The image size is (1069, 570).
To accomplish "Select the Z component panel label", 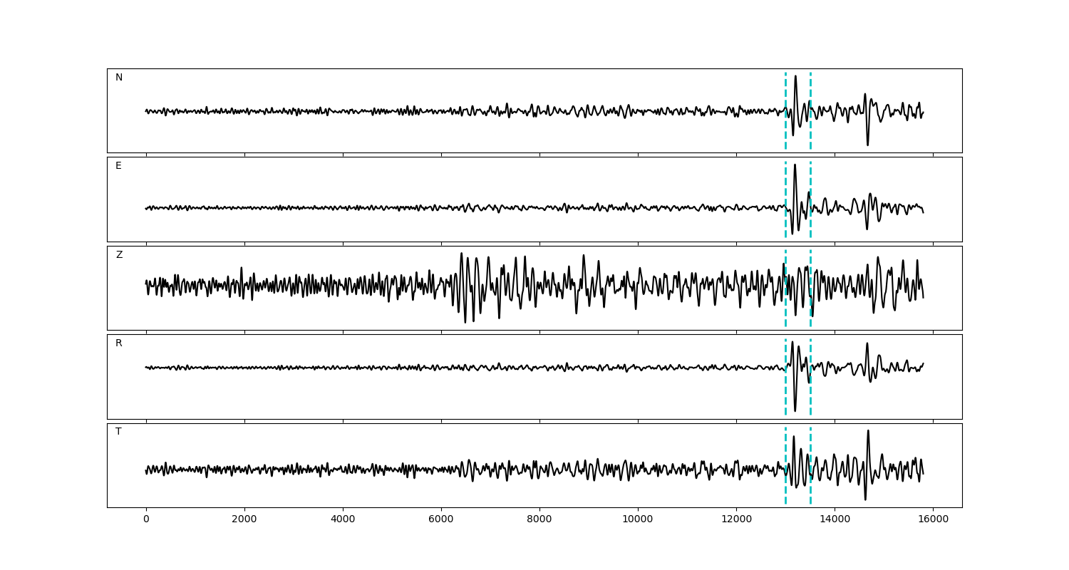I will click(x=119, y=255).
